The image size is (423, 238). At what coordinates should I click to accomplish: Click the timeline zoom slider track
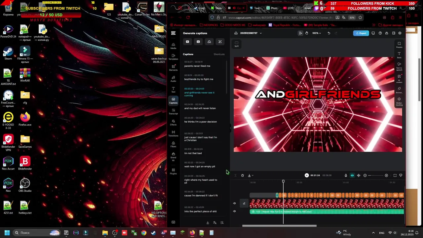click(376, 176)
